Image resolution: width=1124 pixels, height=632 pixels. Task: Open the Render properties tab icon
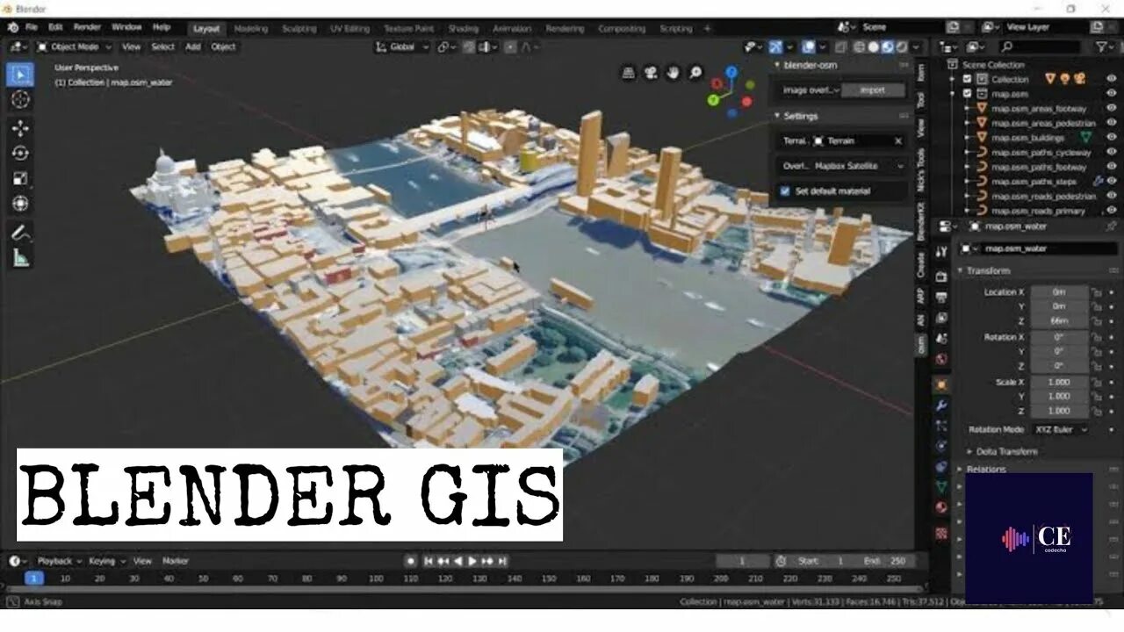[941, 277]
